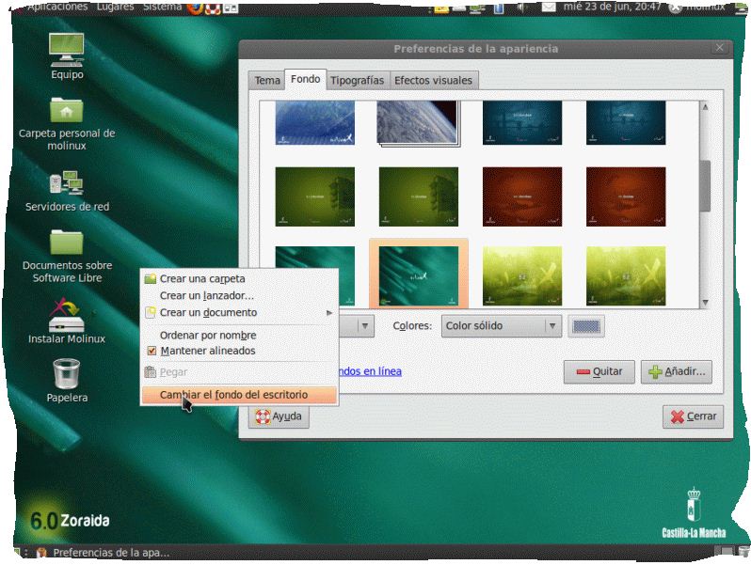
Task: Click the blue color swatch button
Action: [x=586, y=326]
